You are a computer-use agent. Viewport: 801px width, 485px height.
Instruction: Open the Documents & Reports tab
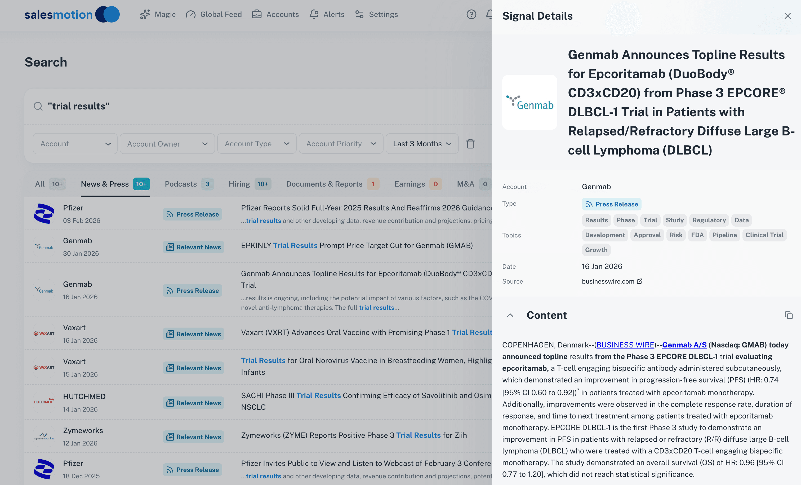[333, 184]
